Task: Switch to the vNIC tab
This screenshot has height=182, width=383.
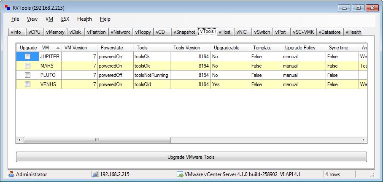Action: click(x=243, y=32)
